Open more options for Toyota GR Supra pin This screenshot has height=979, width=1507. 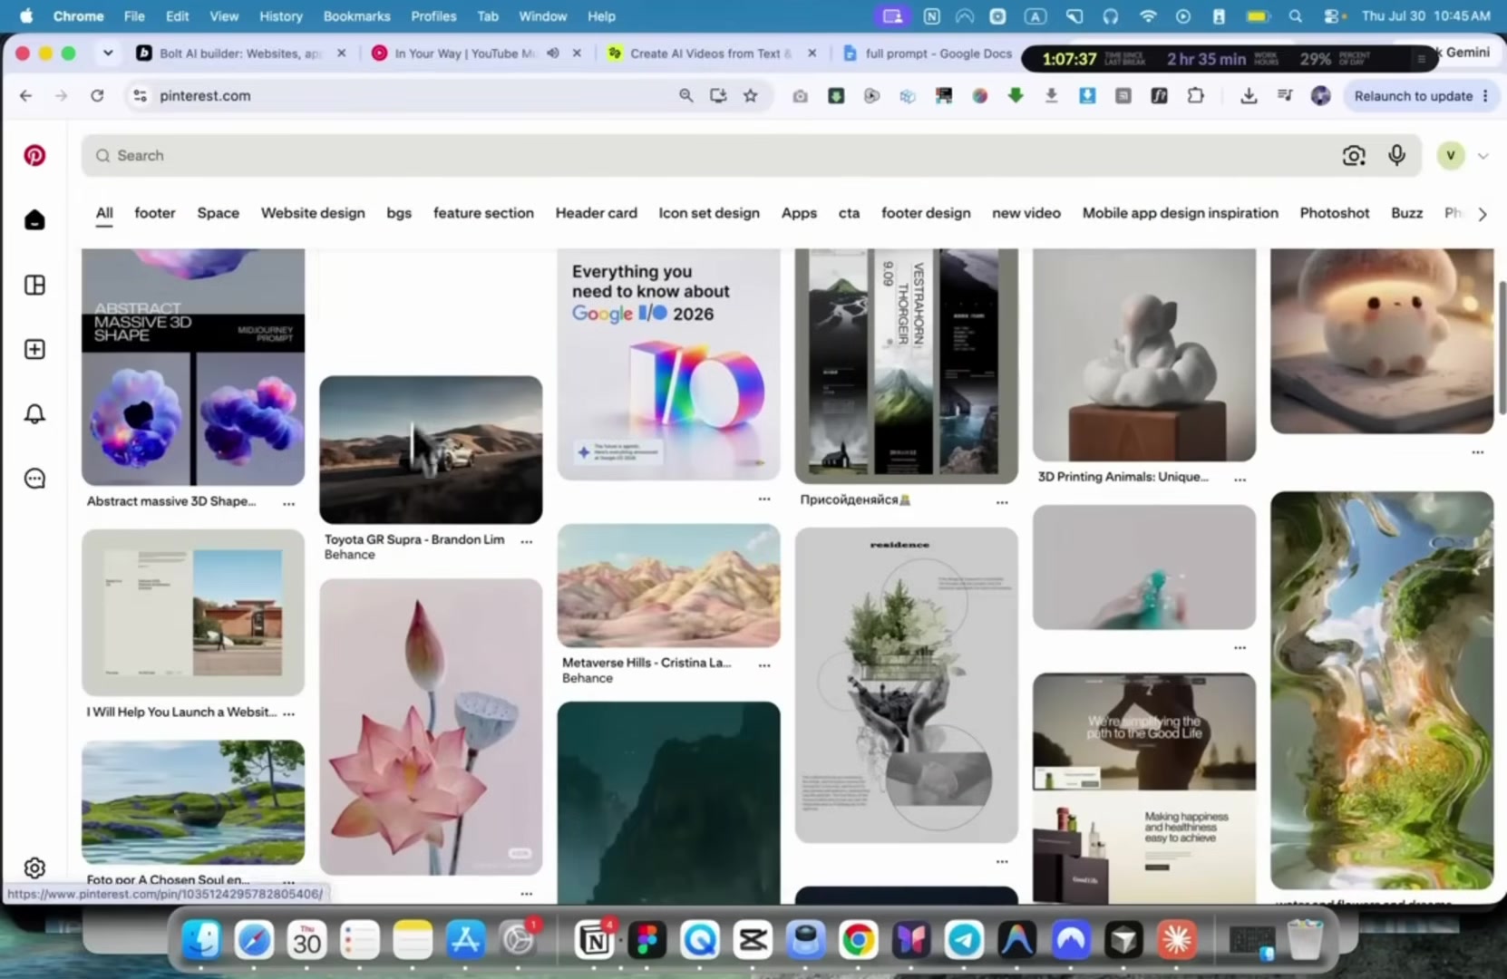(x=527, y=541)
